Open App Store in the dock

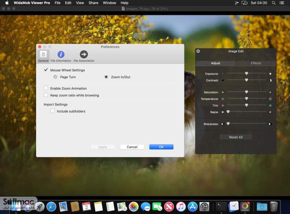(192, 206)
